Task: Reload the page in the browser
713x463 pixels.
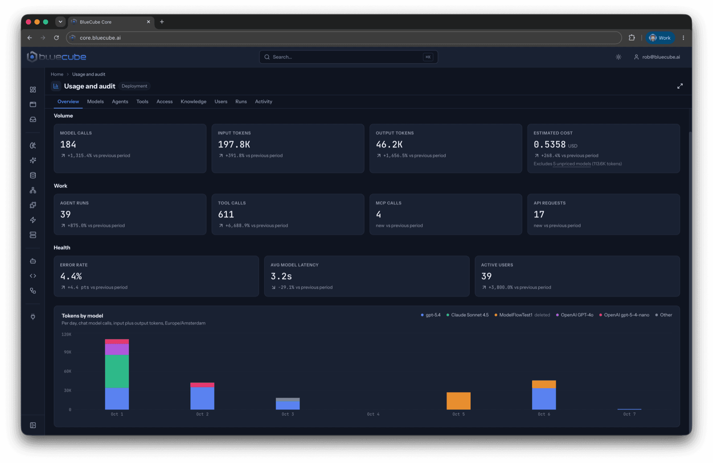Action: 57,38
